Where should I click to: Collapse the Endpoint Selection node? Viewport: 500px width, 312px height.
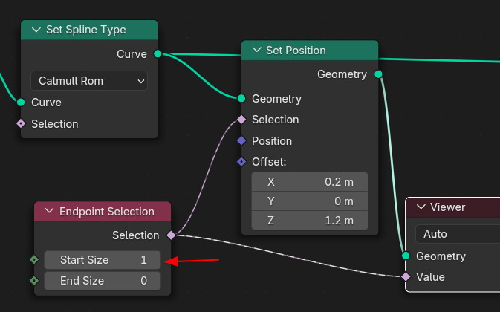[x=50, y=211]
